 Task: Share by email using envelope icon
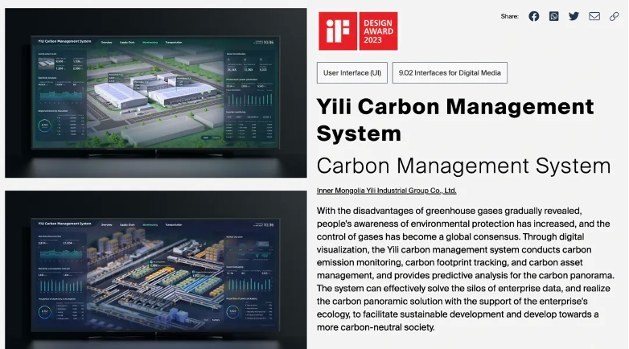[x=594, y=16]
